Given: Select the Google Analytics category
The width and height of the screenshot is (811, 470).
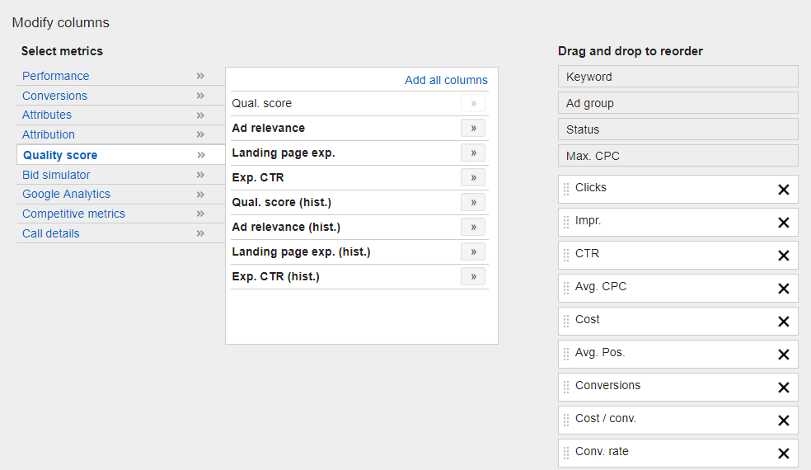Looking at the screenshot, I should 66,194.
